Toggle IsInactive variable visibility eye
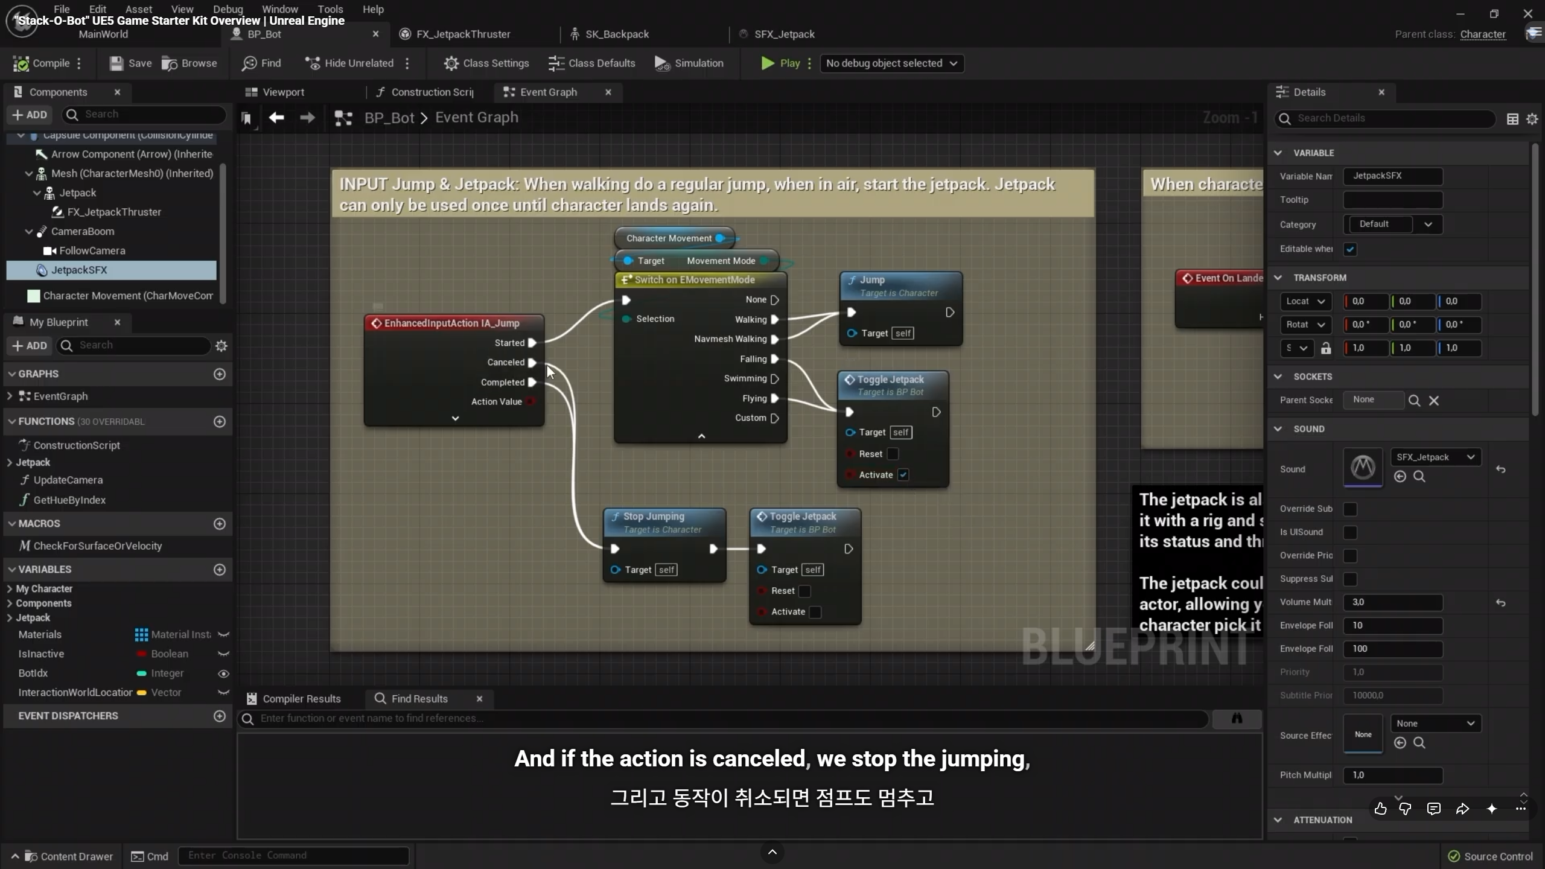Image resolution: width=1545 pixels, height=869 pixels. point(223,654)
